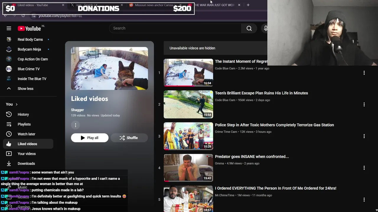Click the Liked videos thumbs-up icon
378x212 pixels.
[9, 144]
